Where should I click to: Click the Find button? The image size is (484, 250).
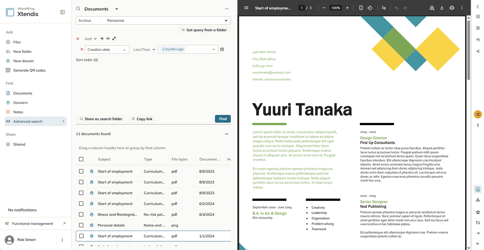pos(223,119)
